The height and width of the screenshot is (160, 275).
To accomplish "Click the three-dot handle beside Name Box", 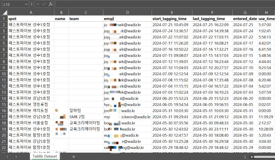I will [32, 4].
